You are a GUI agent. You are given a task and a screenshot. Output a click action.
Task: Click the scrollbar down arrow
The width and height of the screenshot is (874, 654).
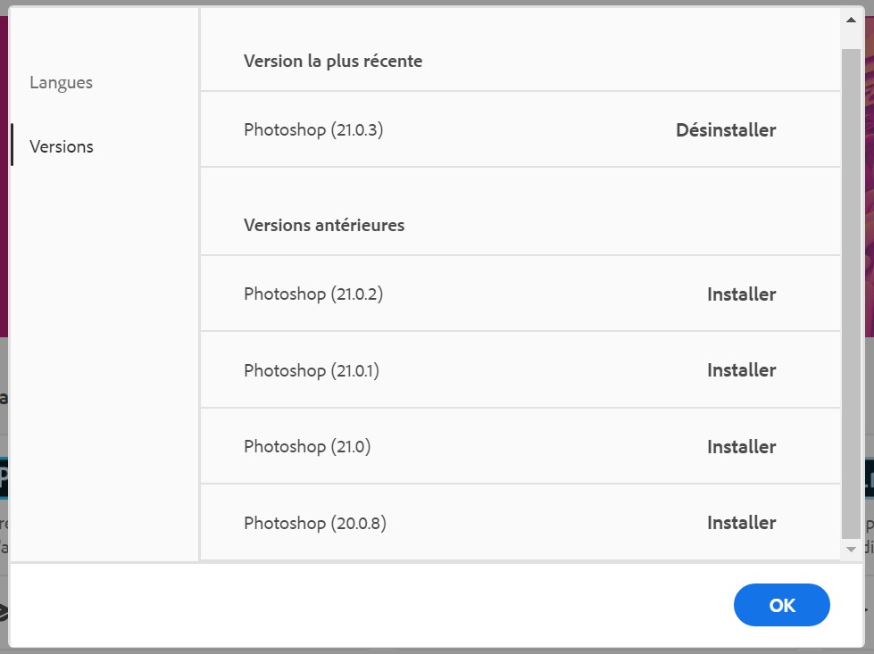pos(850,548)
